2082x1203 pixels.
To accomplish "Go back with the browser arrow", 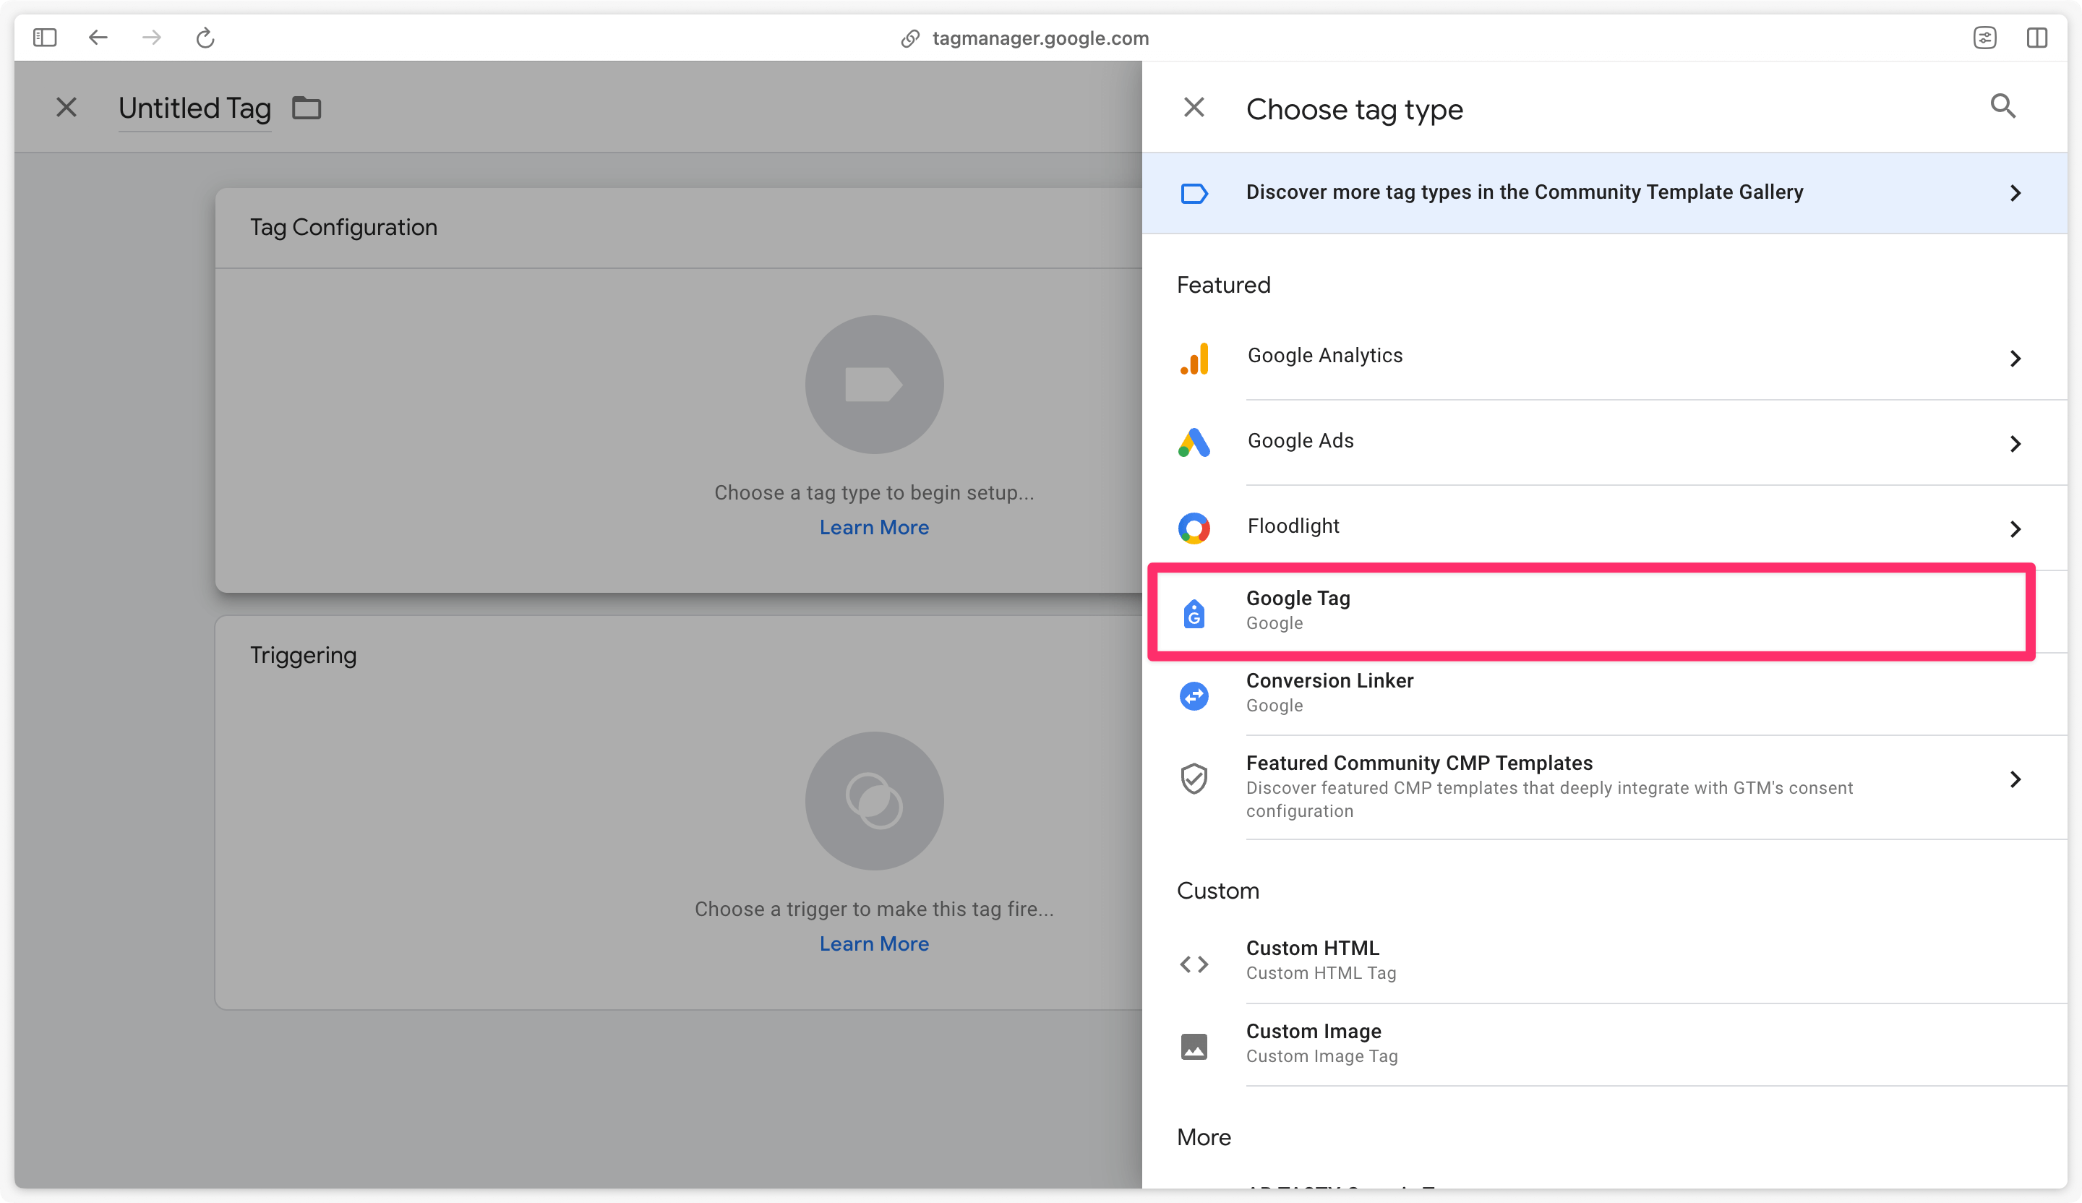I will [98, 37].
